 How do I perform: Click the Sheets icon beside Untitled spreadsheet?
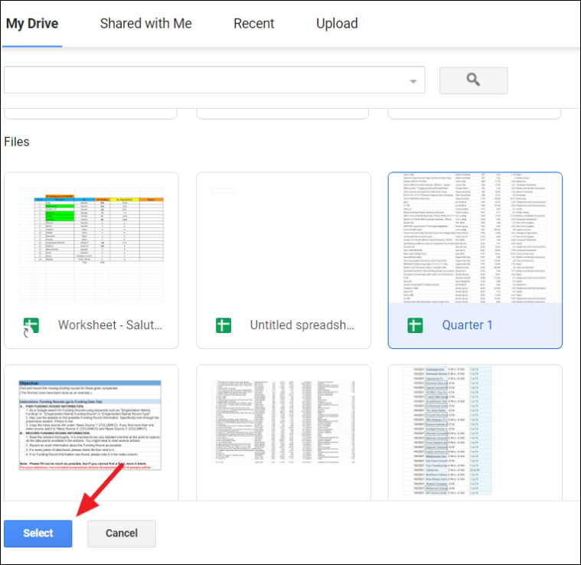pyautogui.click(x=224, y=325)
